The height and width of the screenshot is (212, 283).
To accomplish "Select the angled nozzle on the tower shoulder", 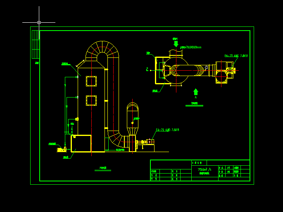I will pyautogui.click(x=80, y=63).
